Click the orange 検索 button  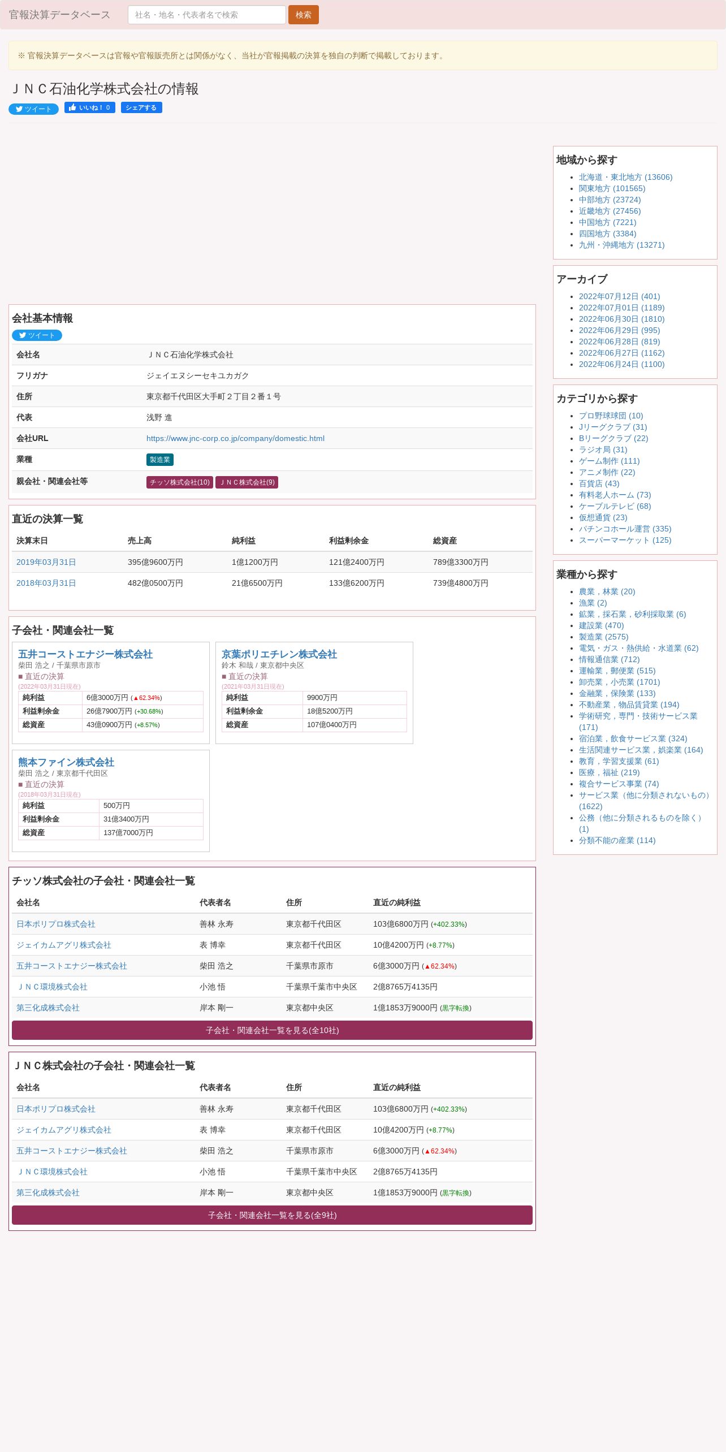click(x=304, y=15)
